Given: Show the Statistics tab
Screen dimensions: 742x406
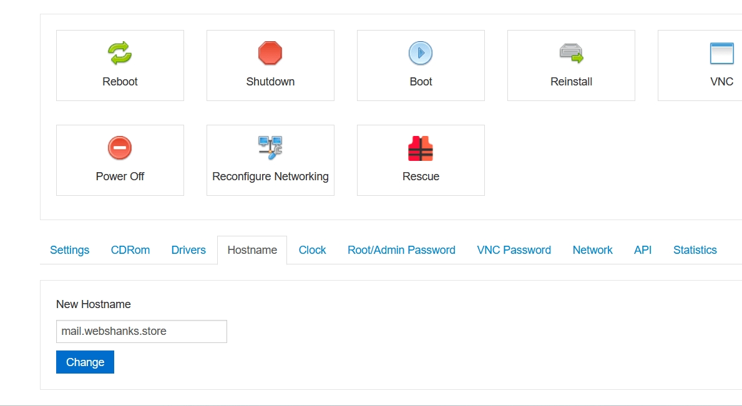Looking at the screenshot, I should pyautogui.click(x=695, y=250).
